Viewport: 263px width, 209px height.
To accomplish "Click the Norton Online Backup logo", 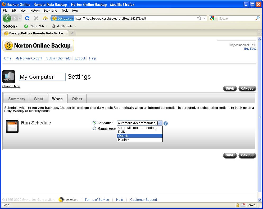I will (x=38, y=45).
